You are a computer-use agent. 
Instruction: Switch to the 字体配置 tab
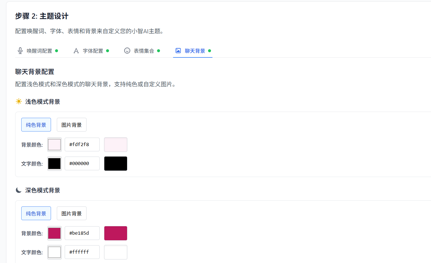[91, 51]
